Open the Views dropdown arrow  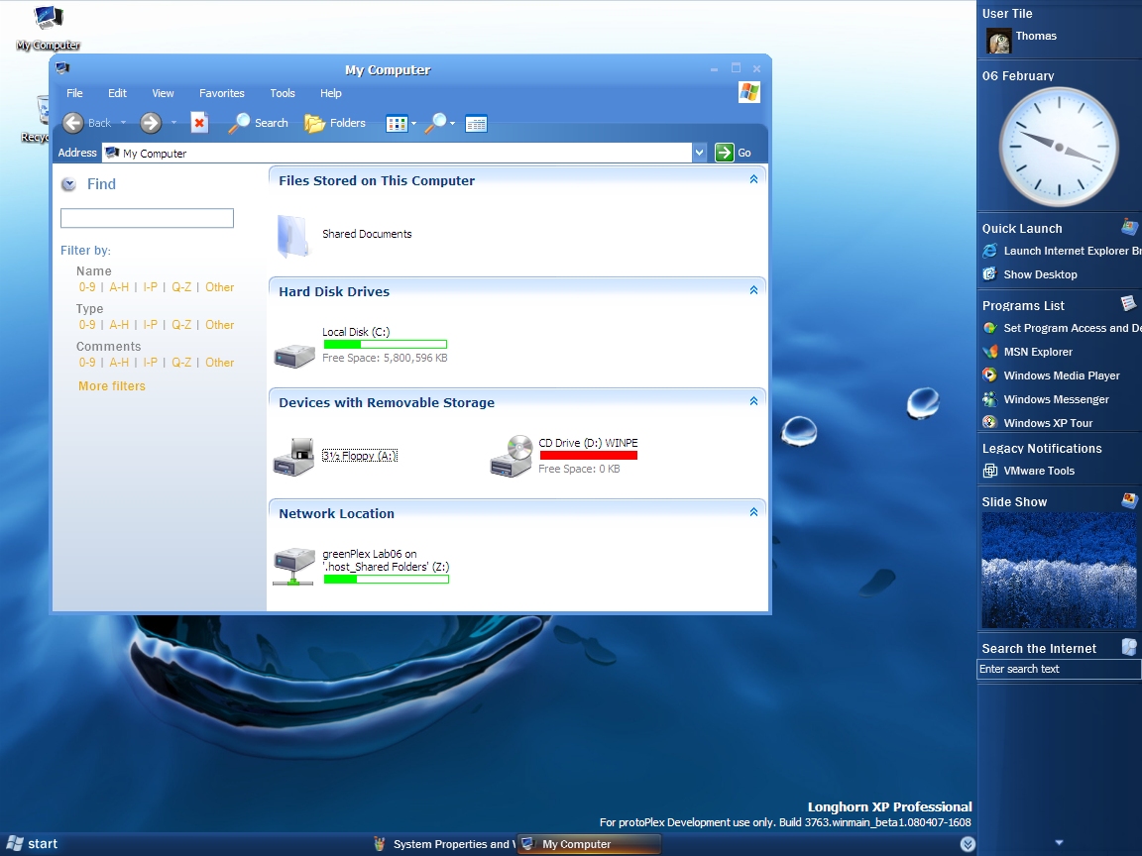pyautogui.click(x=413, y=124)
